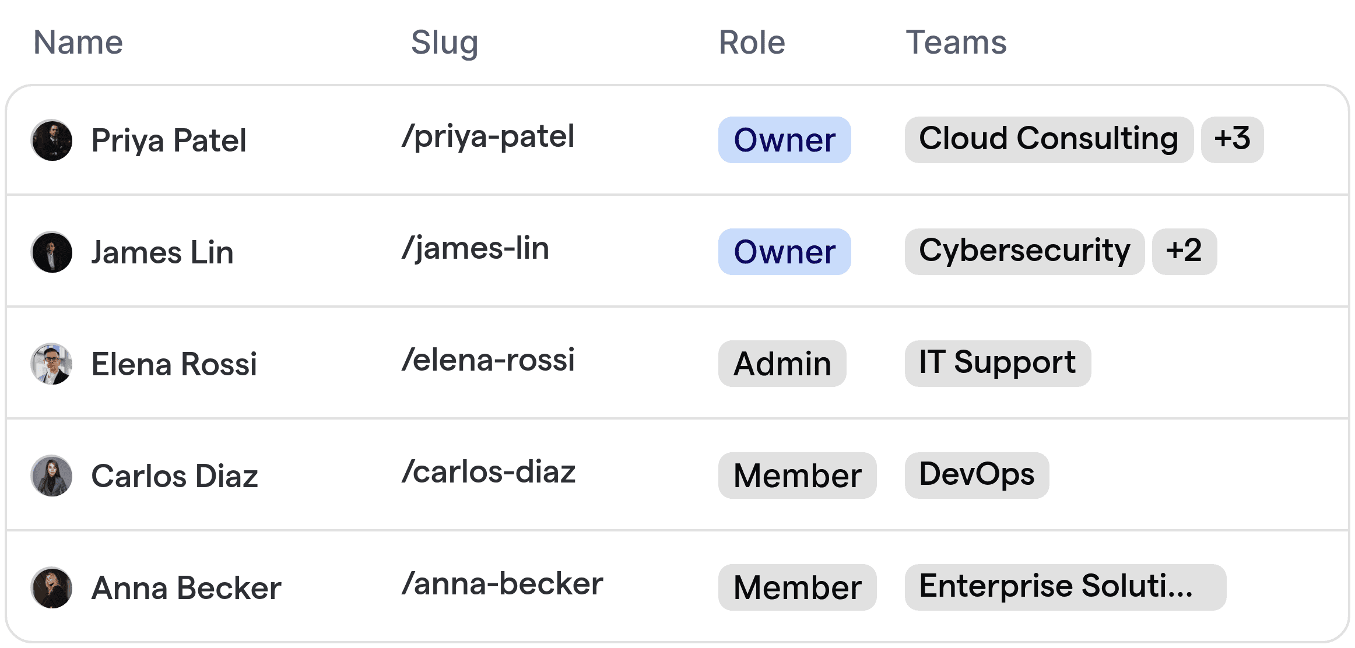Select the DevOps team badge

[x=976, y=475]
